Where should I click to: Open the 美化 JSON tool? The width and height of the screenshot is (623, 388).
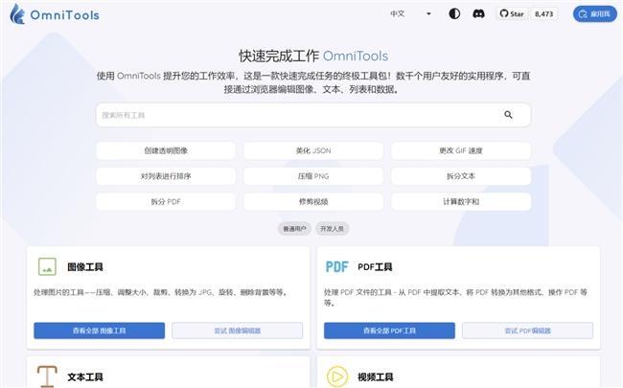[313, 150]
